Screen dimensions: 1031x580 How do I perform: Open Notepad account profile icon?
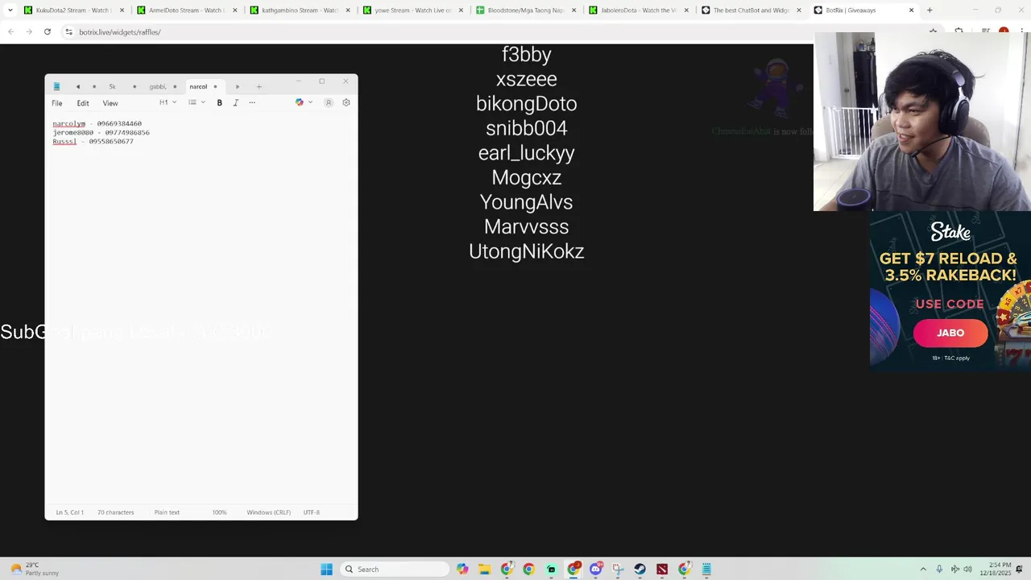point(329,102)
